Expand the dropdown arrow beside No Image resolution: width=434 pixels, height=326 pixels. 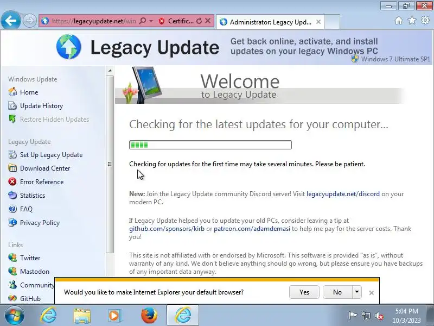click(357, 292)
